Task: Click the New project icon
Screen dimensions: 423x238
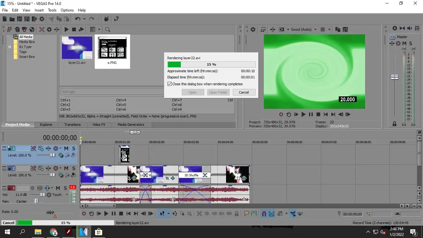Action: [x=5, y=19]
